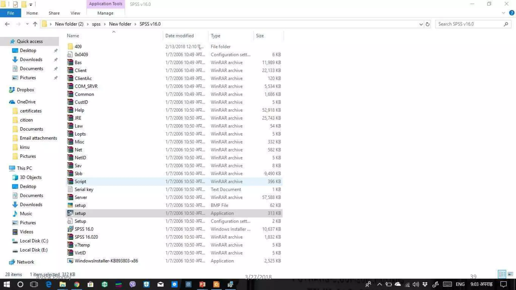This screenshot has height=290, width=516.
Task: Click the Search SPSS v16.0 box
Action: (469, 24)
